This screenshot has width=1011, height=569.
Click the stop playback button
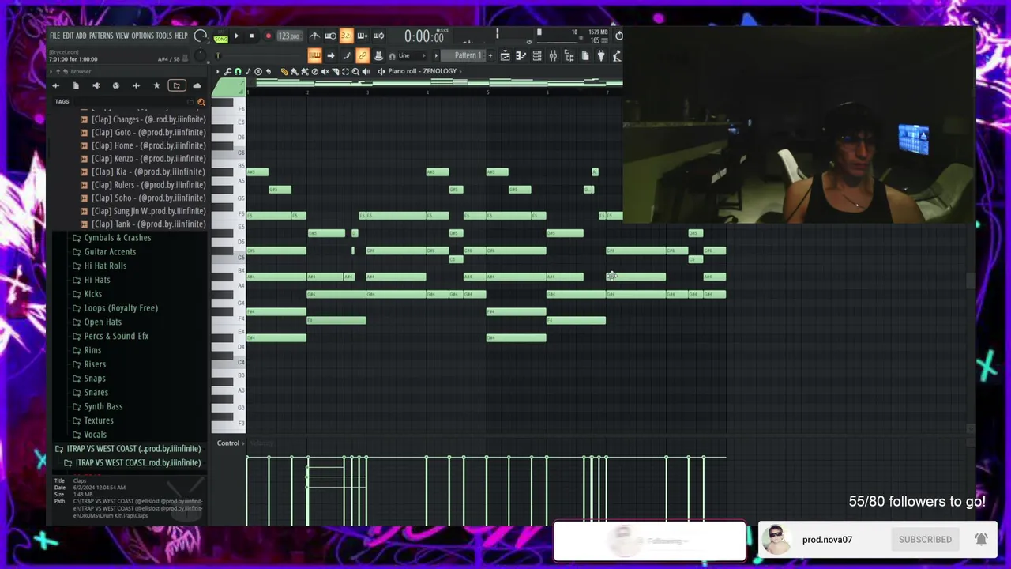click(x=251, y=36)
